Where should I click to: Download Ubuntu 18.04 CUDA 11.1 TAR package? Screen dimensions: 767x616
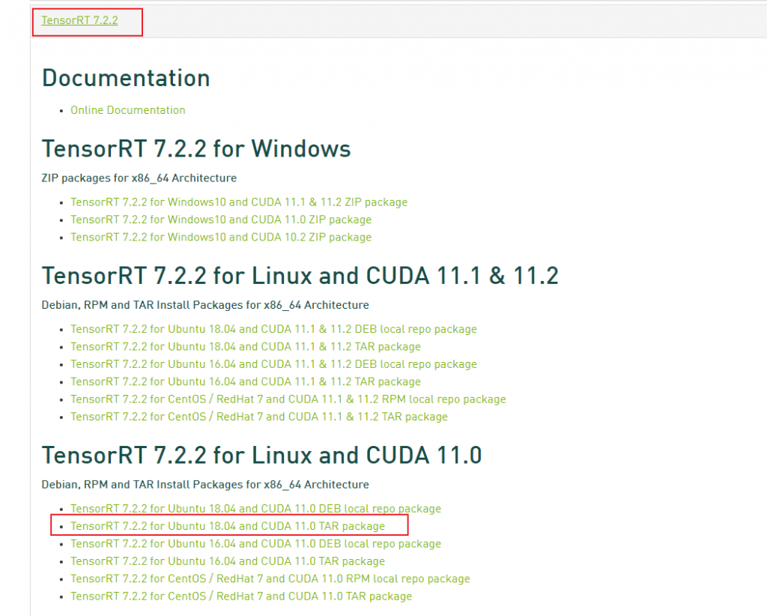(245, 346)
